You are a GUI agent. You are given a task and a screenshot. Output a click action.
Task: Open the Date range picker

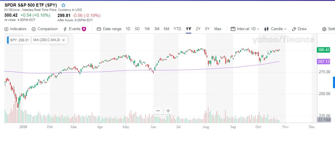tap(109, 29)
